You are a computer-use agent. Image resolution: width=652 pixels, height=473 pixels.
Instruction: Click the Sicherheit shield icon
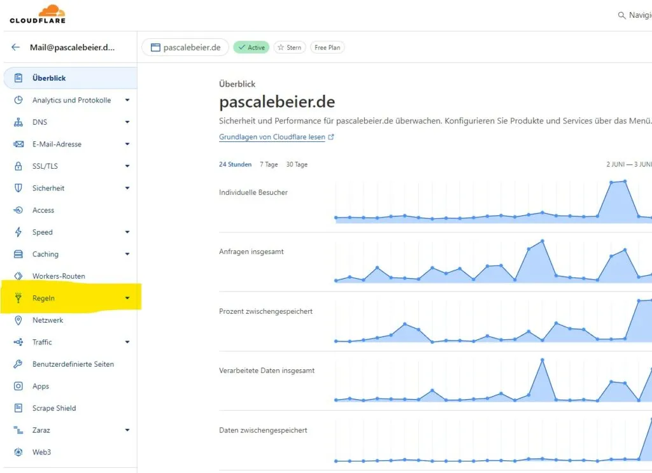tap(18, 188)
